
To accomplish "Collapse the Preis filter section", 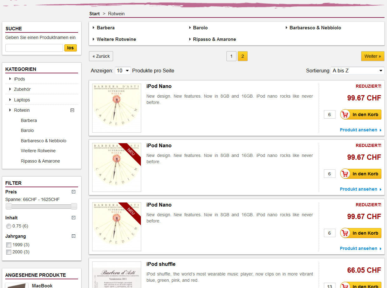I will click(74, 192).
